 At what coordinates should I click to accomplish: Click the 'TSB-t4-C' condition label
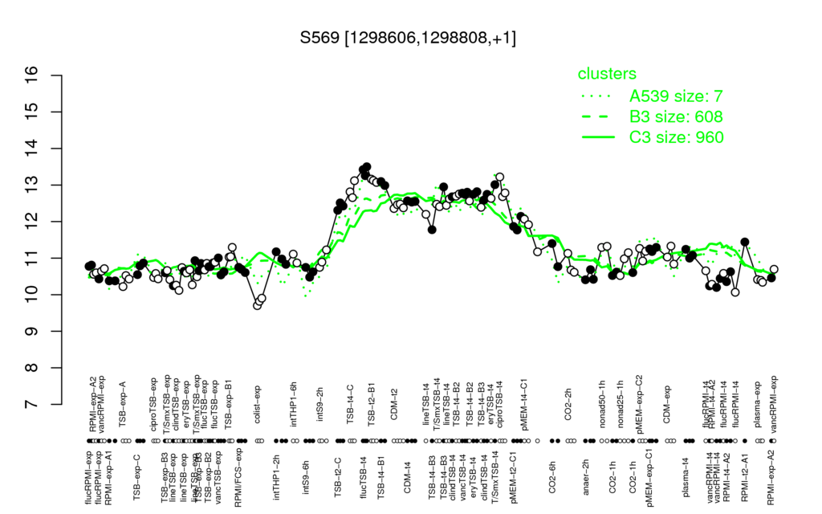coord(350,404)
